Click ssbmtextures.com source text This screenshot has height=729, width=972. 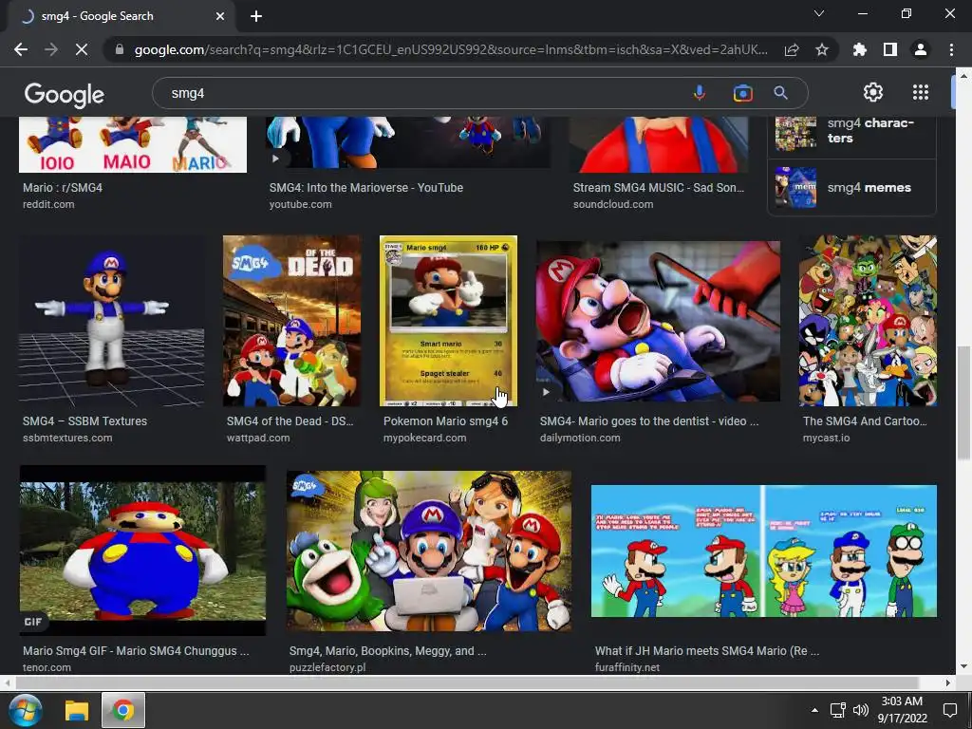[x=67, y=438]
